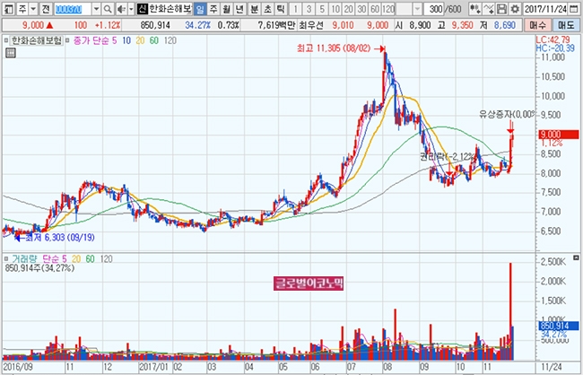Open the calendar date picker icon
This screenshot has height=375, width=583.
click(572, 8)
